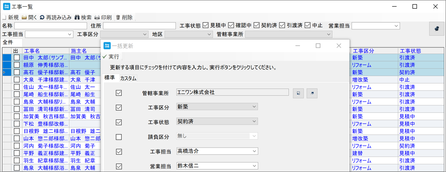Uncheck the 契約済 status filter
The height and width of the screenshot is (172, 446).
click(257, 25)
